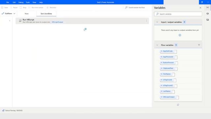Open Run VBScript action more options
This screenshot has width=211, height=119.
click(146, 20)
